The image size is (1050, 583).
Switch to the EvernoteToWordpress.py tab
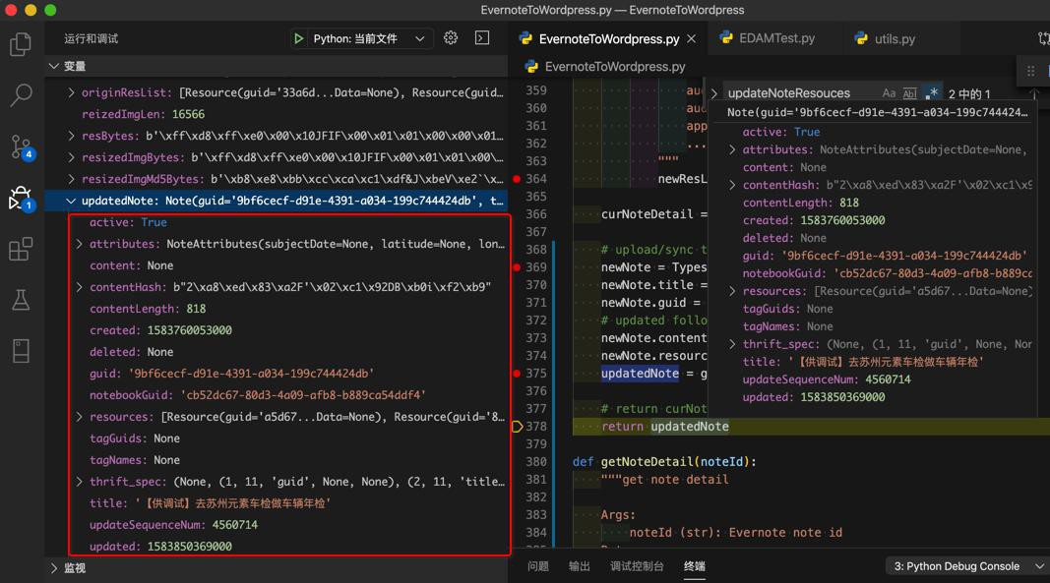609,38
